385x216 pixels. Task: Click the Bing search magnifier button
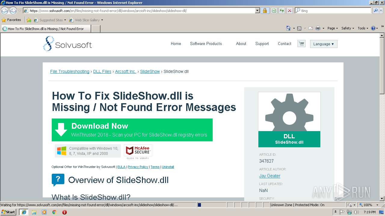(376, 10)
